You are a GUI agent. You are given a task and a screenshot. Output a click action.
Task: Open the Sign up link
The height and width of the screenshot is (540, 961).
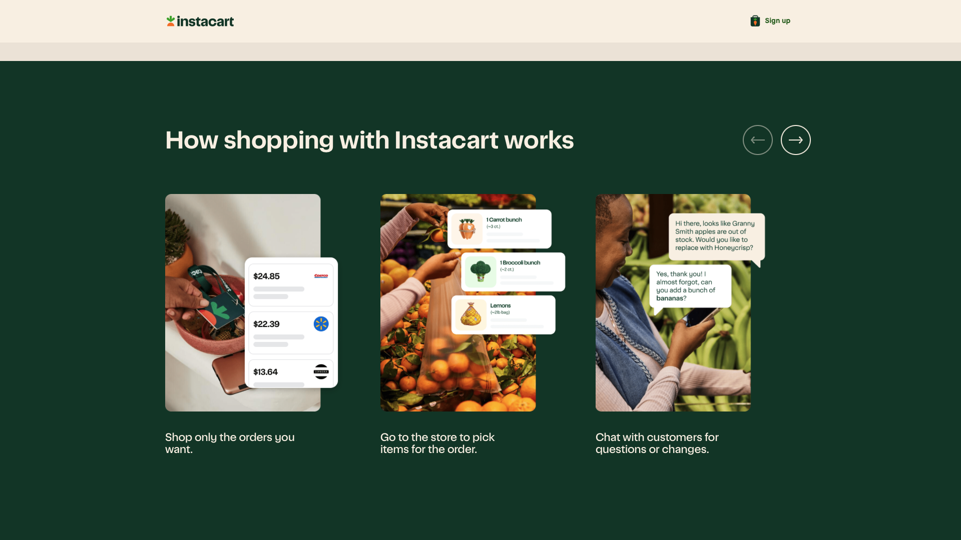[777, 20]
